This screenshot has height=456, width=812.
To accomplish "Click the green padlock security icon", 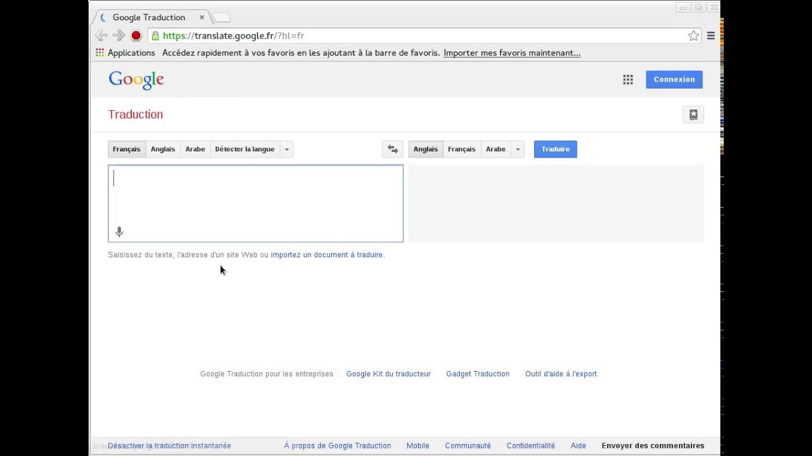I will coord(155,35).
